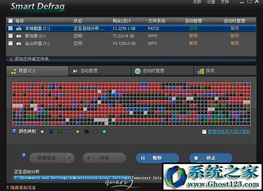Click the 暂停 button
The width and height of the screenshot is (263, 191).
tap(157, 158)
